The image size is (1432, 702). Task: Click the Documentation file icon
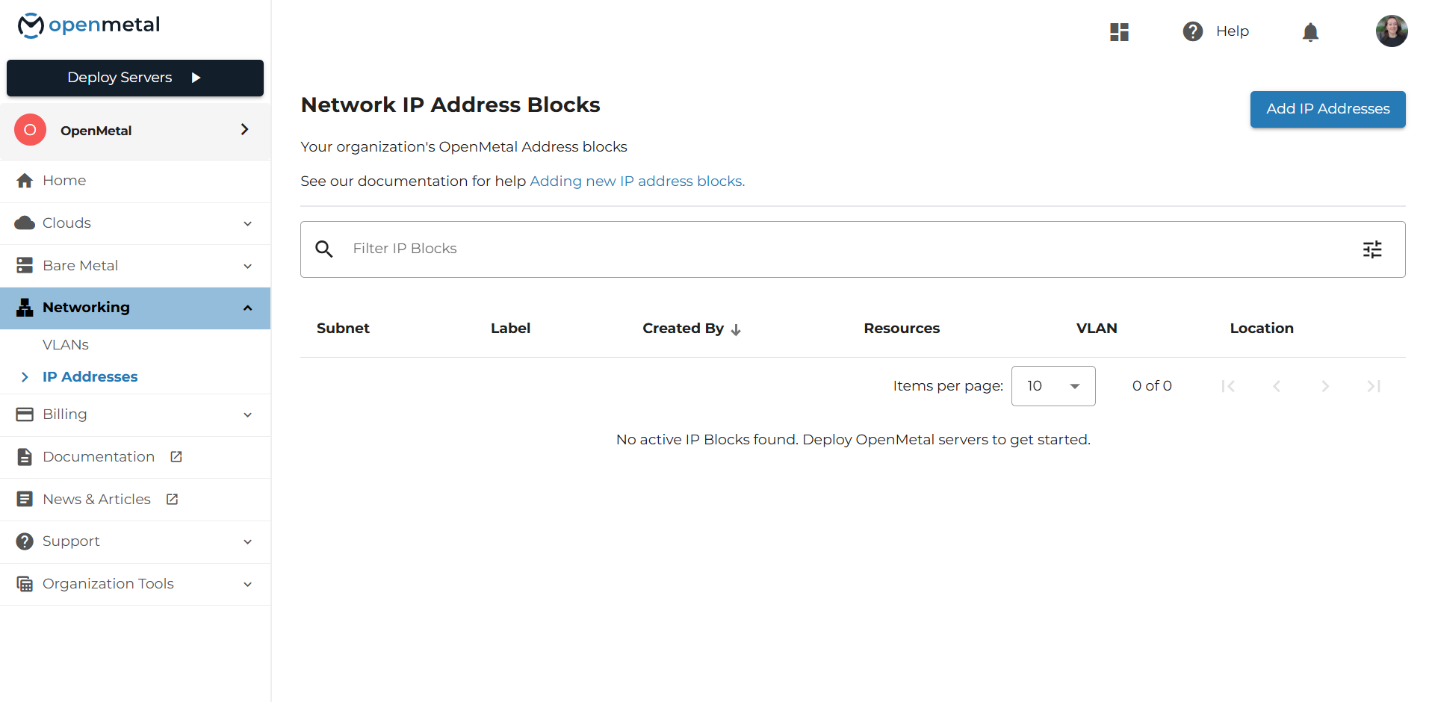pos(25,457)
